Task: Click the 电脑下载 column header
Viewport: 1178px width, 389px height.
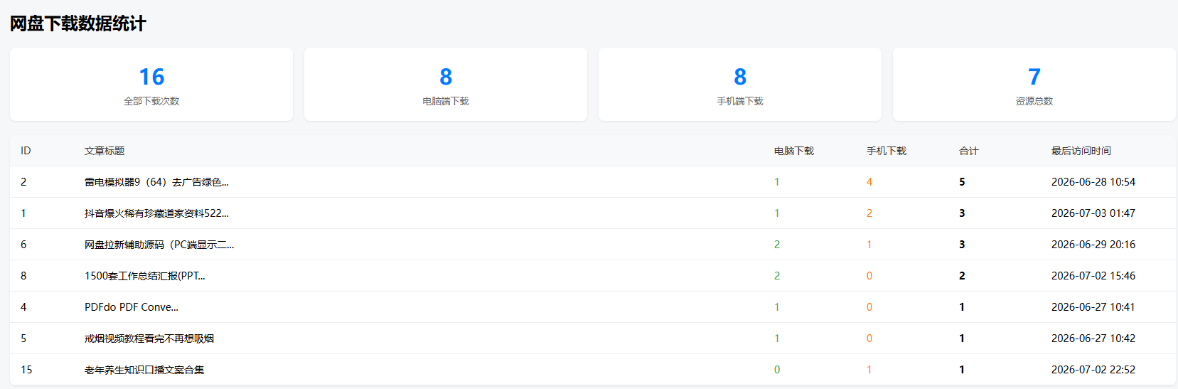Action: tap(794, 151)
